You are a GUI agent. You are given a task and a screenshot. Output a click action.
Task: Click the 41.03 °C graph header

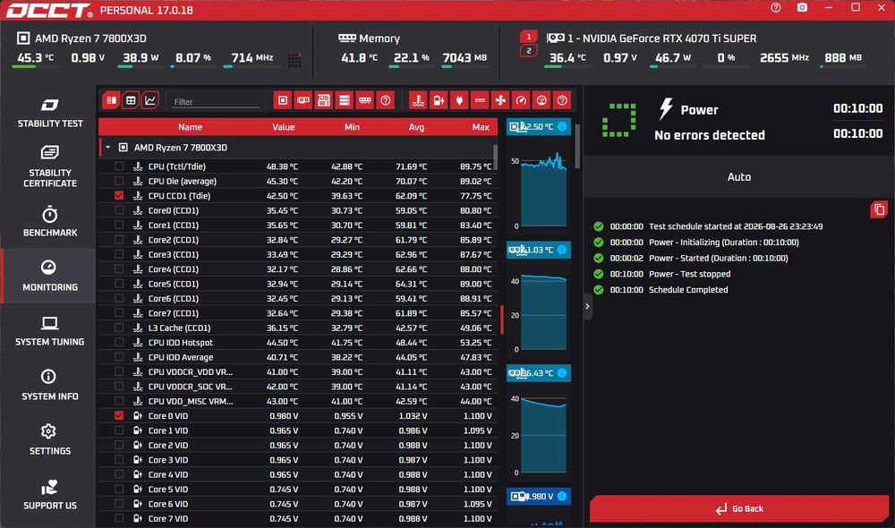(x=538, y=250)
